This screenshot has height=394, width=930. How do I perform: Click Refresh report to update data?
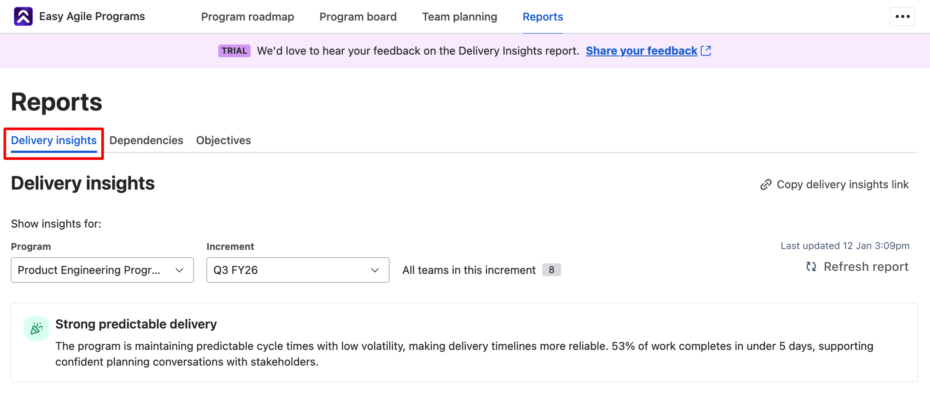(866, 266)
